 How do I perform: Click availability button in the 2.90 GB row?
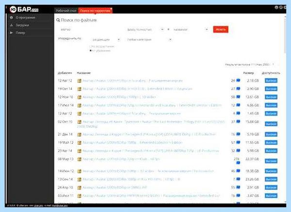tap(271, 89)
